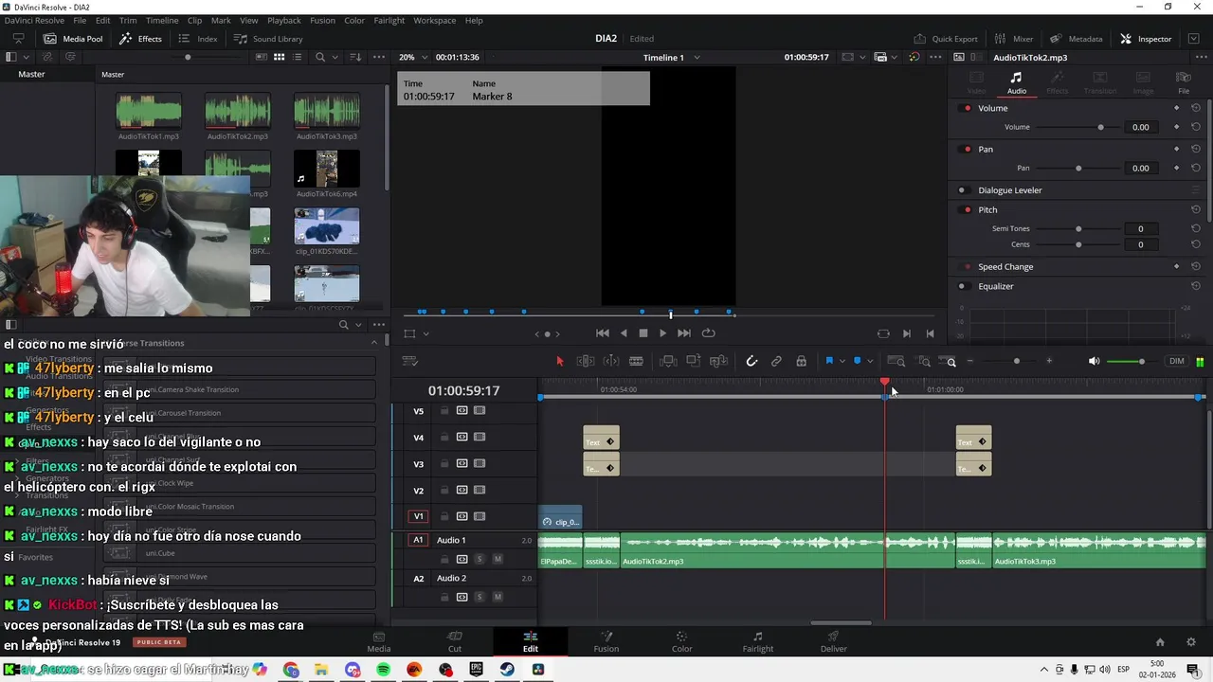1213x682 pixels.
Task: Open the Timeline menu
Action: point(162,20)
